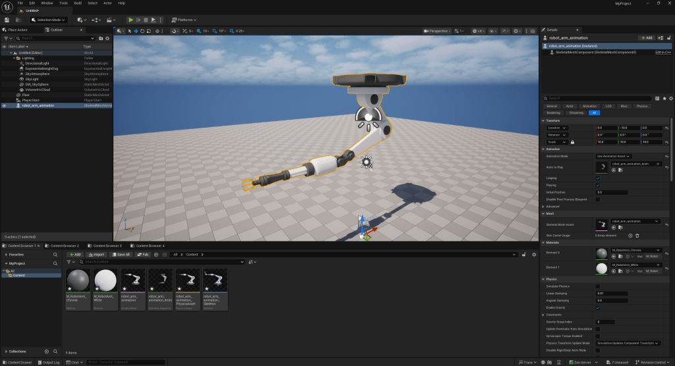Click the Physics filter button in Details
The width and height of the screenshot is (675, 366).
[x=641, y=105]
